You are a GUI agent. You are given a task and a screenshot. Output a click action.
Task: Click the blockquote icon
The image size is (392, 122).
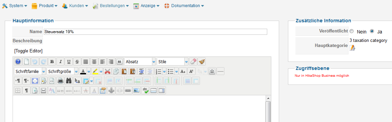(120, 62)
